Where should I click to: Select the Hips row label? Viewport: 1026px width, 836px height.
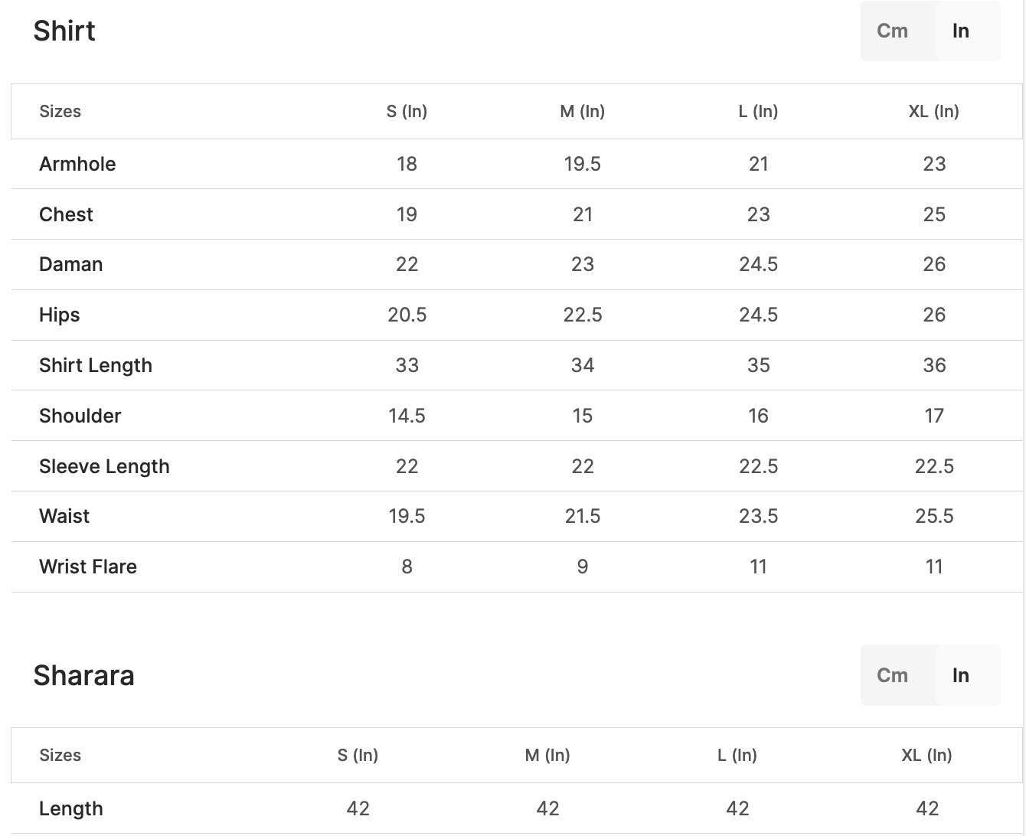59,315
